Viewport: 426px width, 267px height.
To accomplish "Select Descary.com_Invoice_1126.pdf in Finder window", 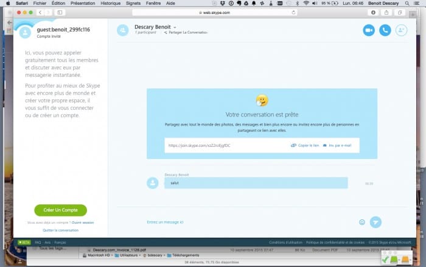I will (x=119, y=250).
